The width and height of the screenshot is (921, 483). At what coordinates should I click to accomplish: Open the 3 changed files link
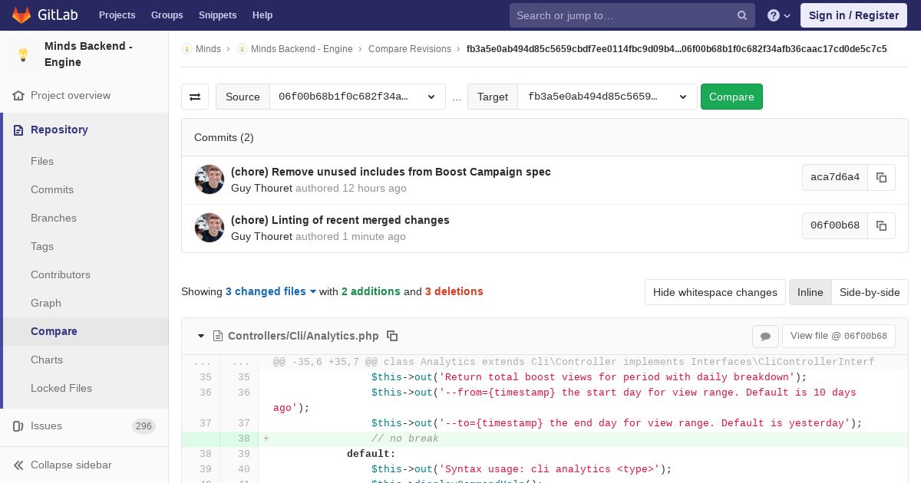tap(270, 291)
